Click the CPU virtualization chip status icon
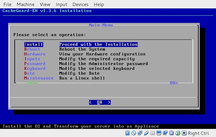216x137 pixels. coord(172,133)
